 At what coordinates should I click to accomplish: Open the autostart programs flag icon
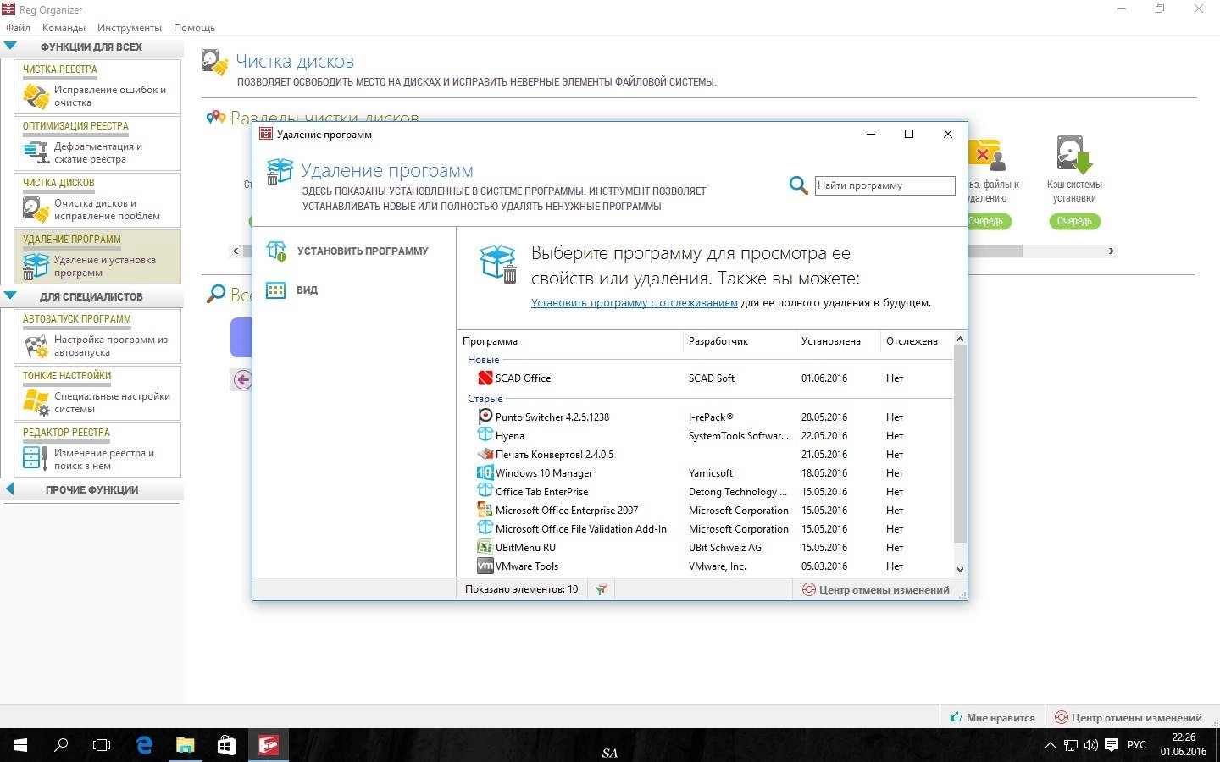pos(36,345)
